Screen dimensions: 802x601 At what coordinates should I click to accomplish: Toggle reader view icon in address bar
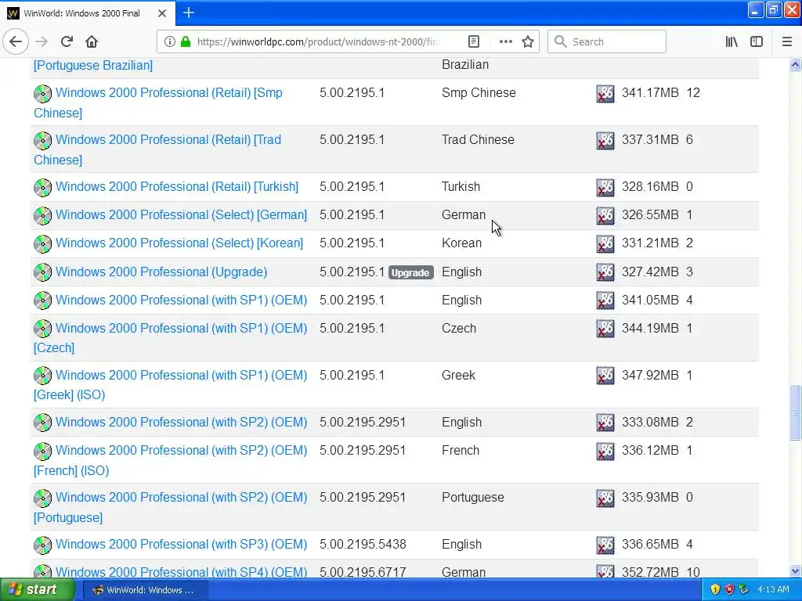[x=474, y=41]
